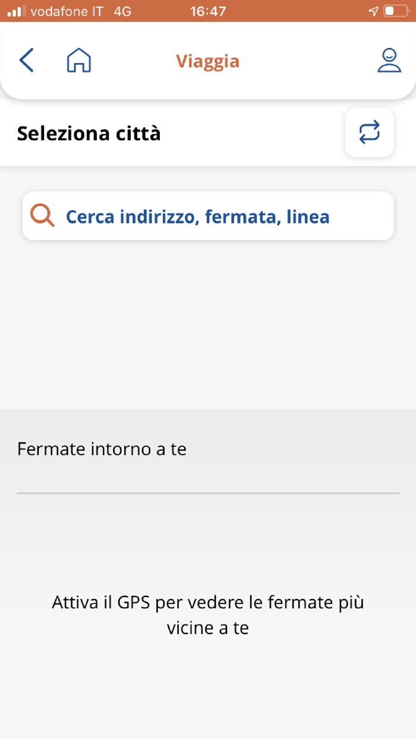Image resolution: width=416 pixels, height=739 pixels.
Task: Click the divider below 'Fermate intorno a te'
Action: 208,493
